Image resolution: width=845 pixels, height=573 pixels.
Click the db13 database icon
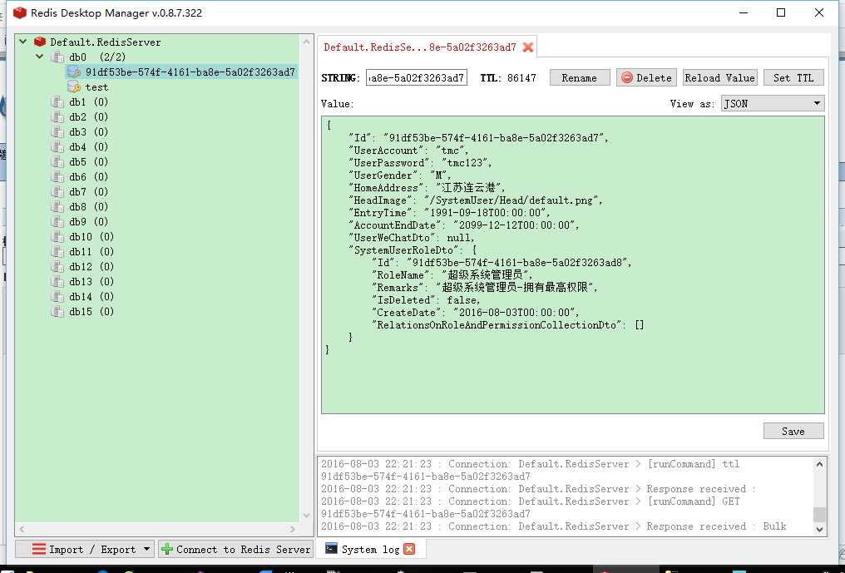(x=57, y=281)
